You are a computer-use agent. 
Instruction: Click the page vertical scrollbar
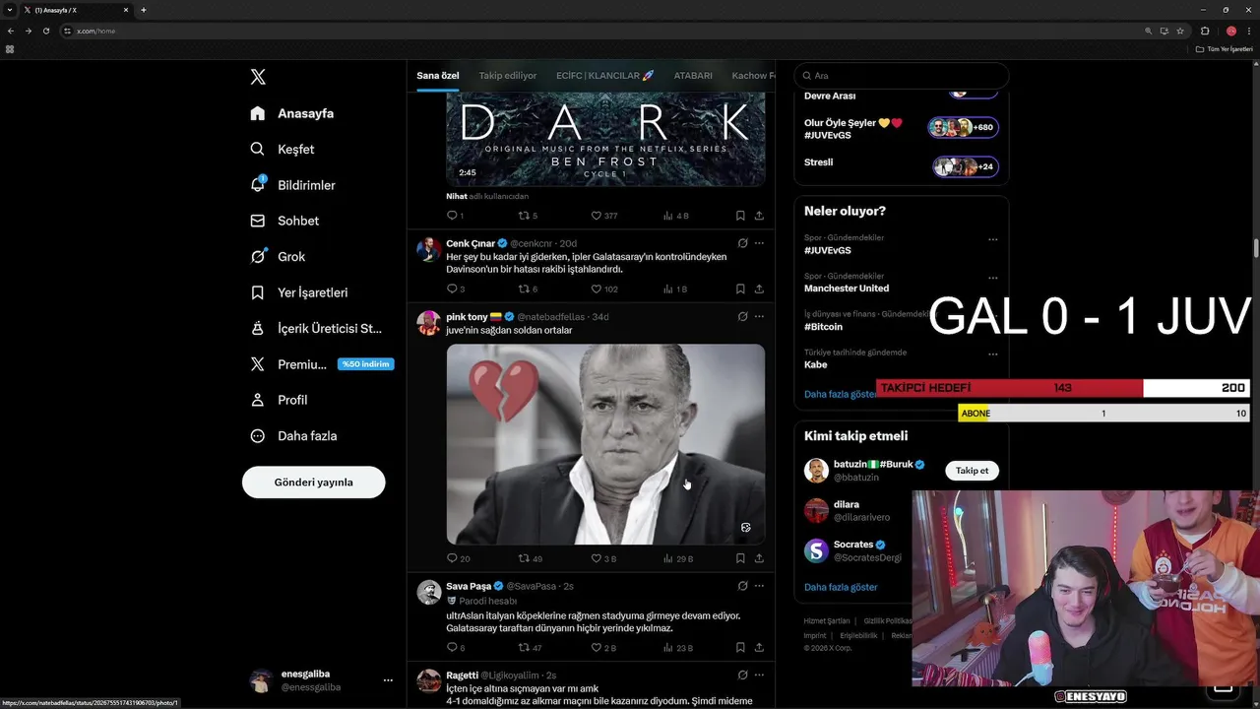pyautogui.click(x=1256, y=246)
